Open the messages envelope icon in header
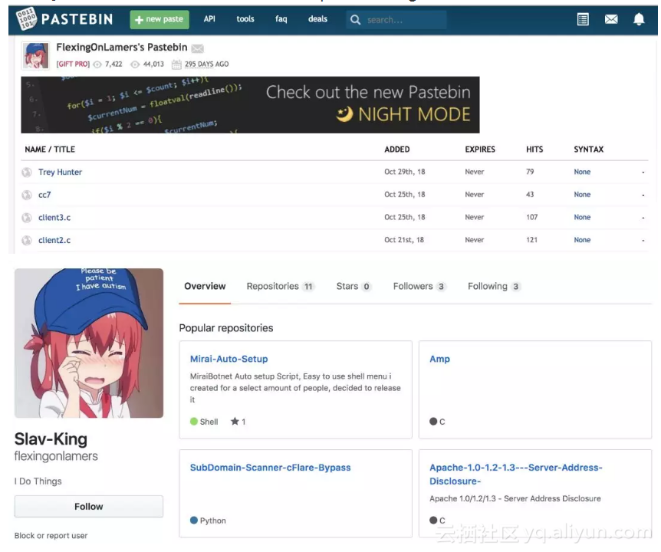Viewport: 661px width, 552px height. (x=611, y=19)
